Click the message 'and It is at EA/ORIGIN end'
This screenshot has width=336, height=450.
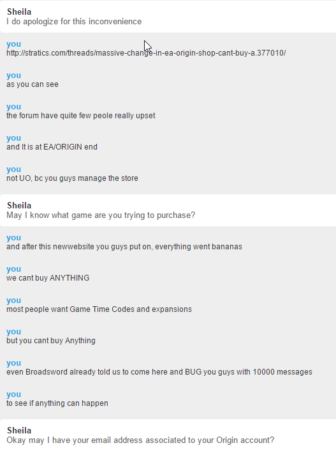(x=52, y=147)
